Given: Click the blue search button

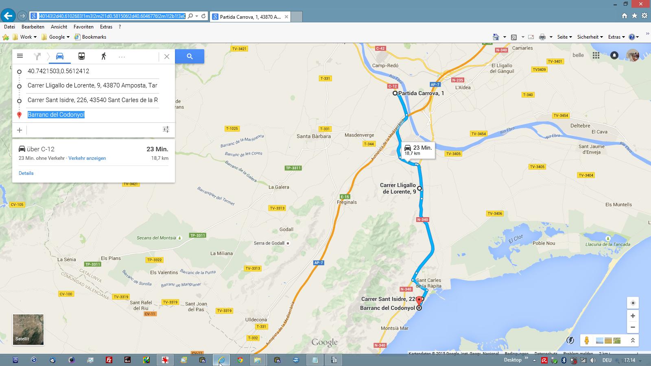Looking at the screenshot, I should click(190, 57).
